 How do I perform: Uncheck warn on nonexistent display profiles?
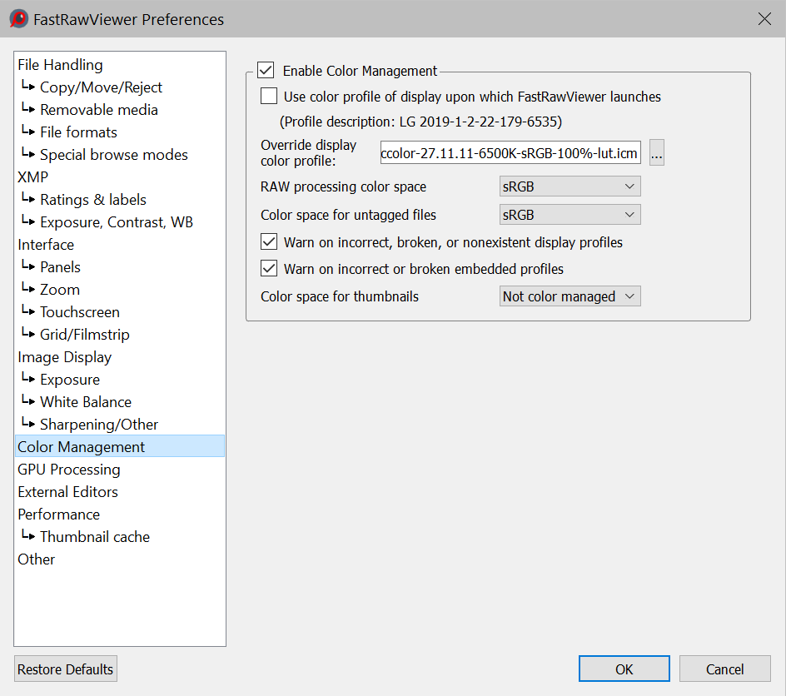[x=269, y=242]
